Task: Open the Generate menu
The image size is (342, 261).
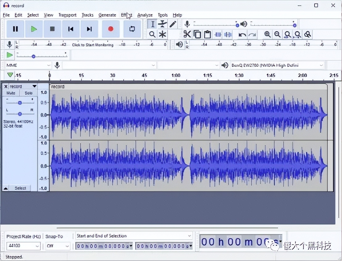Action: click(x=107, y=15)
